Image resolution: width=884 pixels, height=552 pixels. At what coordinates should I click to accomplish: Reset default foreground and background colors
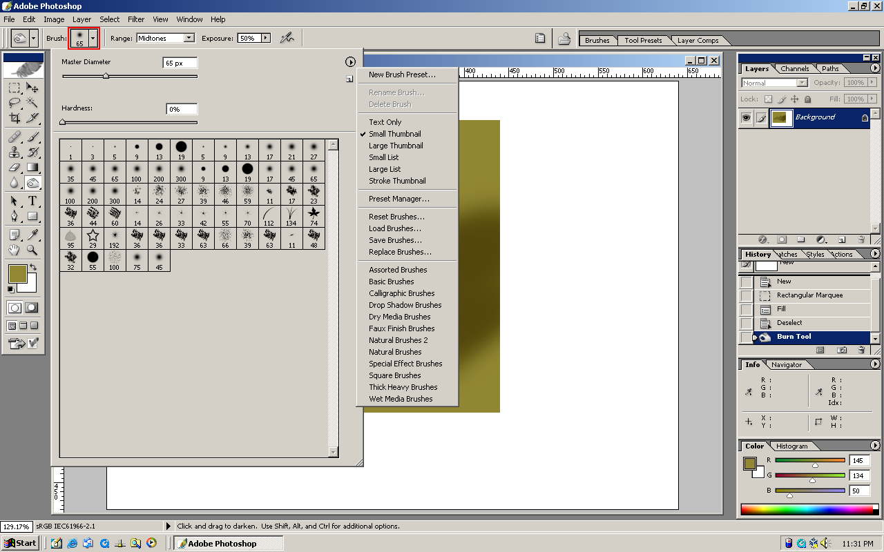click(11, 289)
